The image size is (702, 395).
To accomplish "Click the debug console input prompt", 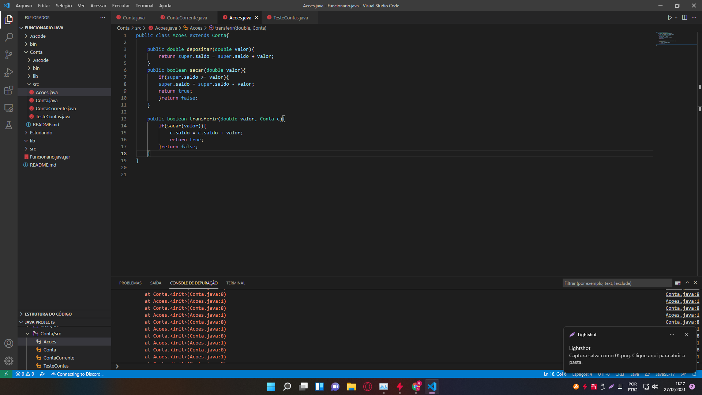I will [337, 366].
